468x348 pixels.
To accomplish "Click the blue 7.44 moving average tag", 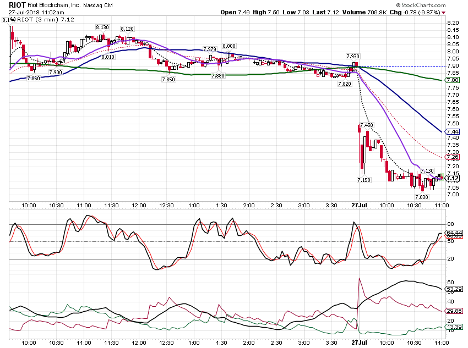I will [x=452, y=132].
